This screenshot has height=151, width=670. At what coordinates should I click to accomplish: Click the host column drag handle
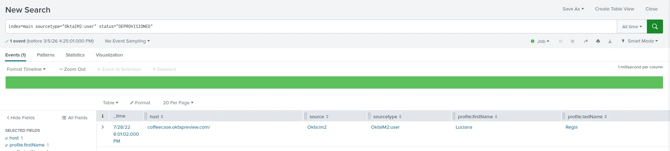(146, 116)
